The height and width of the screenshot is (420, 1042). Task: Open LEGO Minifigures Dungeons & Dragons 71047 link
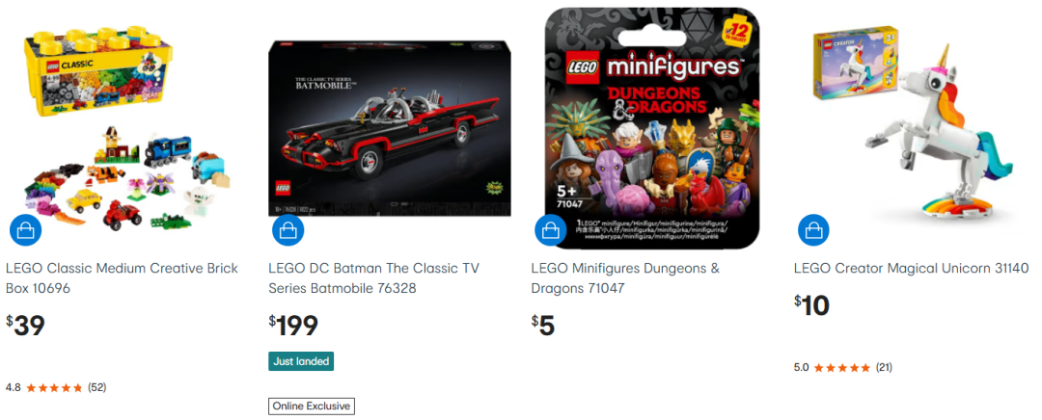pos(624,278)
